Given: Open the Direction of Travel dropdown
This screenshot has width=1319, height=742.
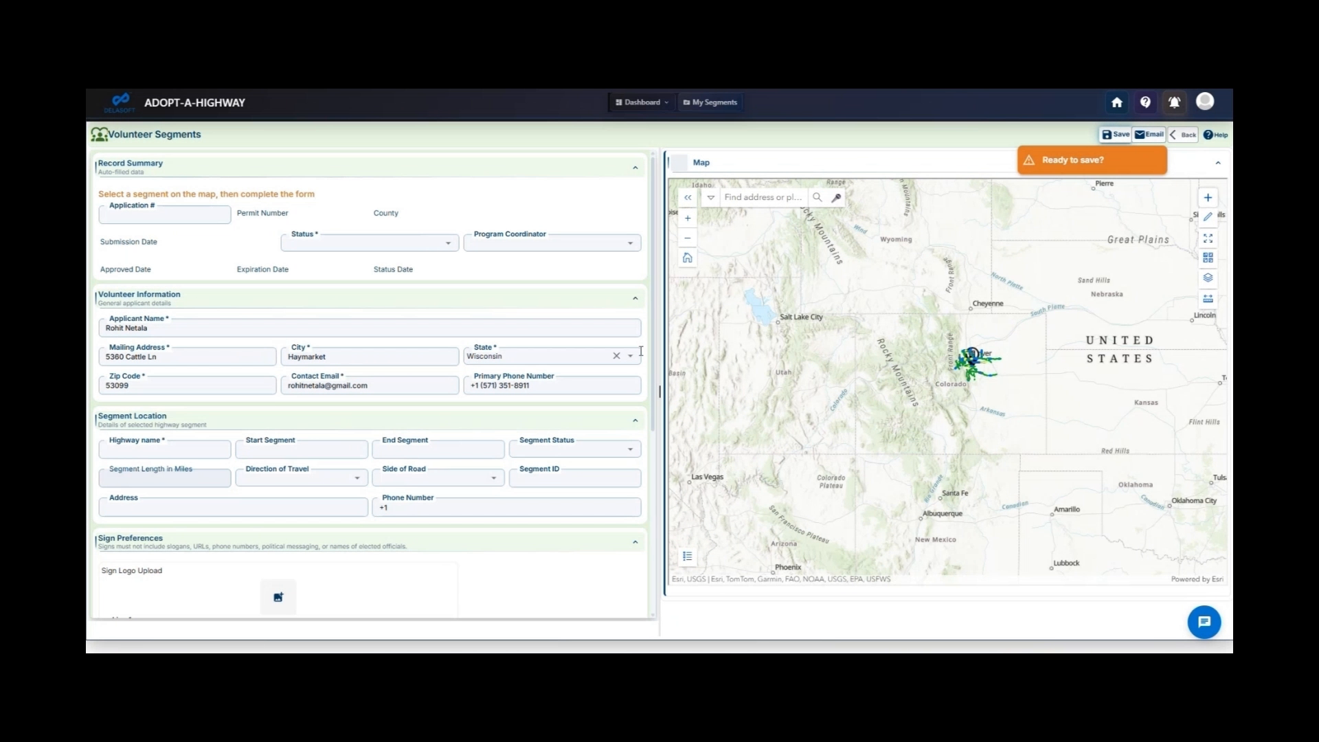Looking at the screenshot, I should [x=356, y=477].
